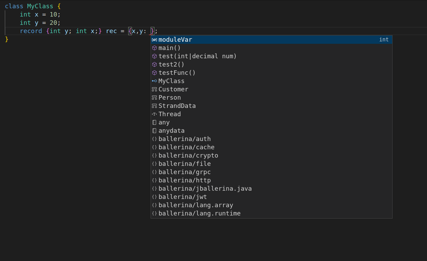Click the keyword icon beside any

154,122
